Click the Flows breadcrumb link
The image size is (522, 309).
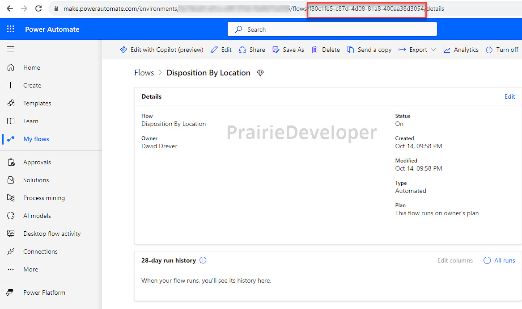point(144,73)
